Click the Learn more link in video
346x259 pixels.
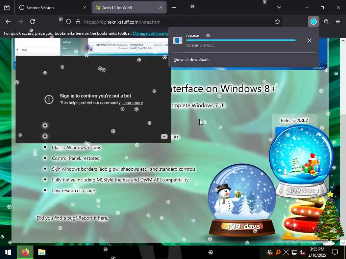pos(132,103)
